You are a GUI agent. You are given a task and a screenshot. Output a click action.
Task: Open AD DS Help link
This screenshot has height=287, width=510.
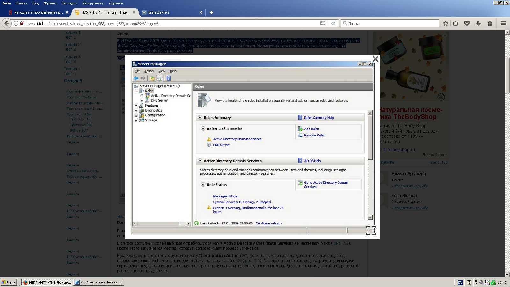click(x=312, y=161)
